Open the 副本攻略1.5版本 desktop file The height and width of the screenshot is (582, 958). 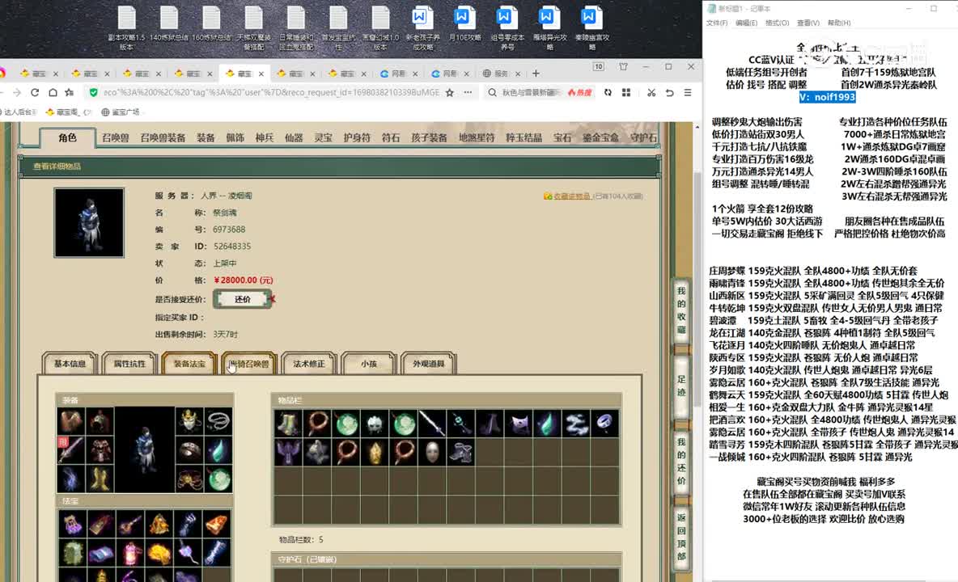126,27
